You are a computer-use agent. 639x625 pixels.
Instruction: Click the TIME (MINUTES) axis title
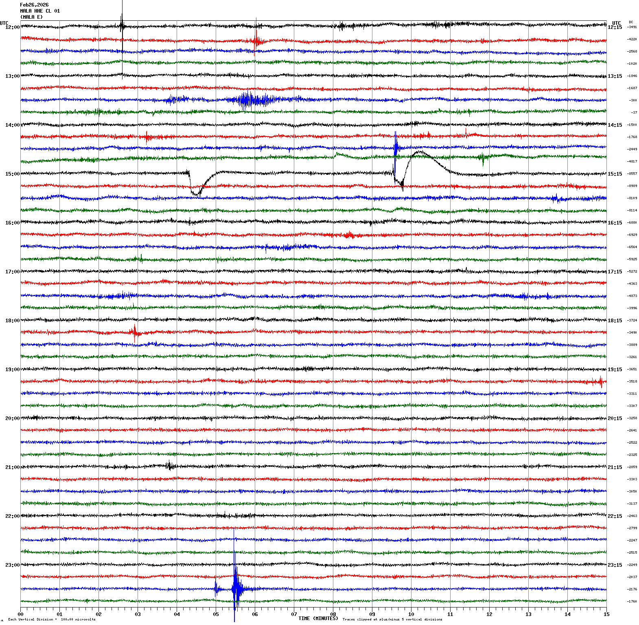click(x=318, y=618)
